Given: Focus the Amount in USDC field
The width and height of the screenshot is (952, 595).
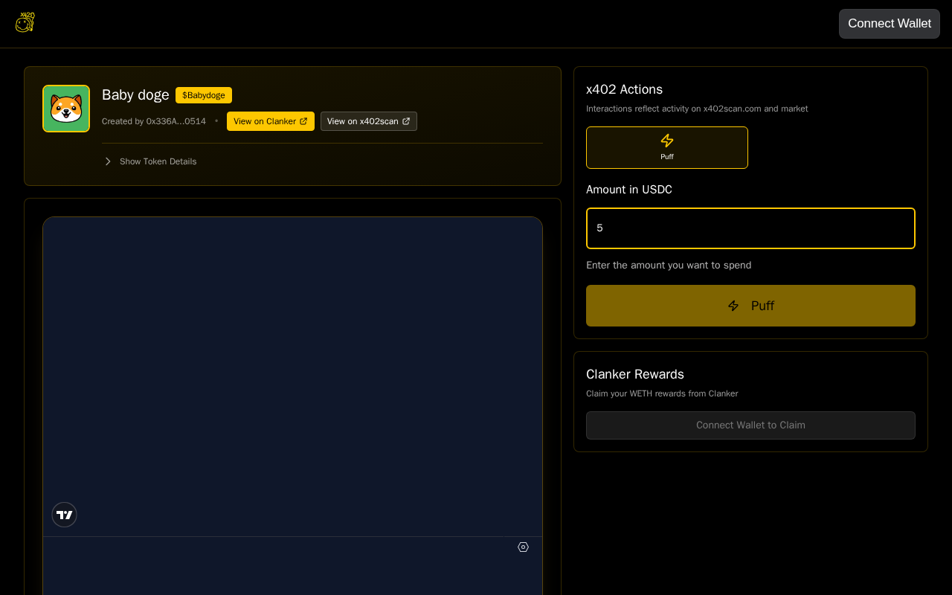Looking at the screenshot, I should 750,228.
